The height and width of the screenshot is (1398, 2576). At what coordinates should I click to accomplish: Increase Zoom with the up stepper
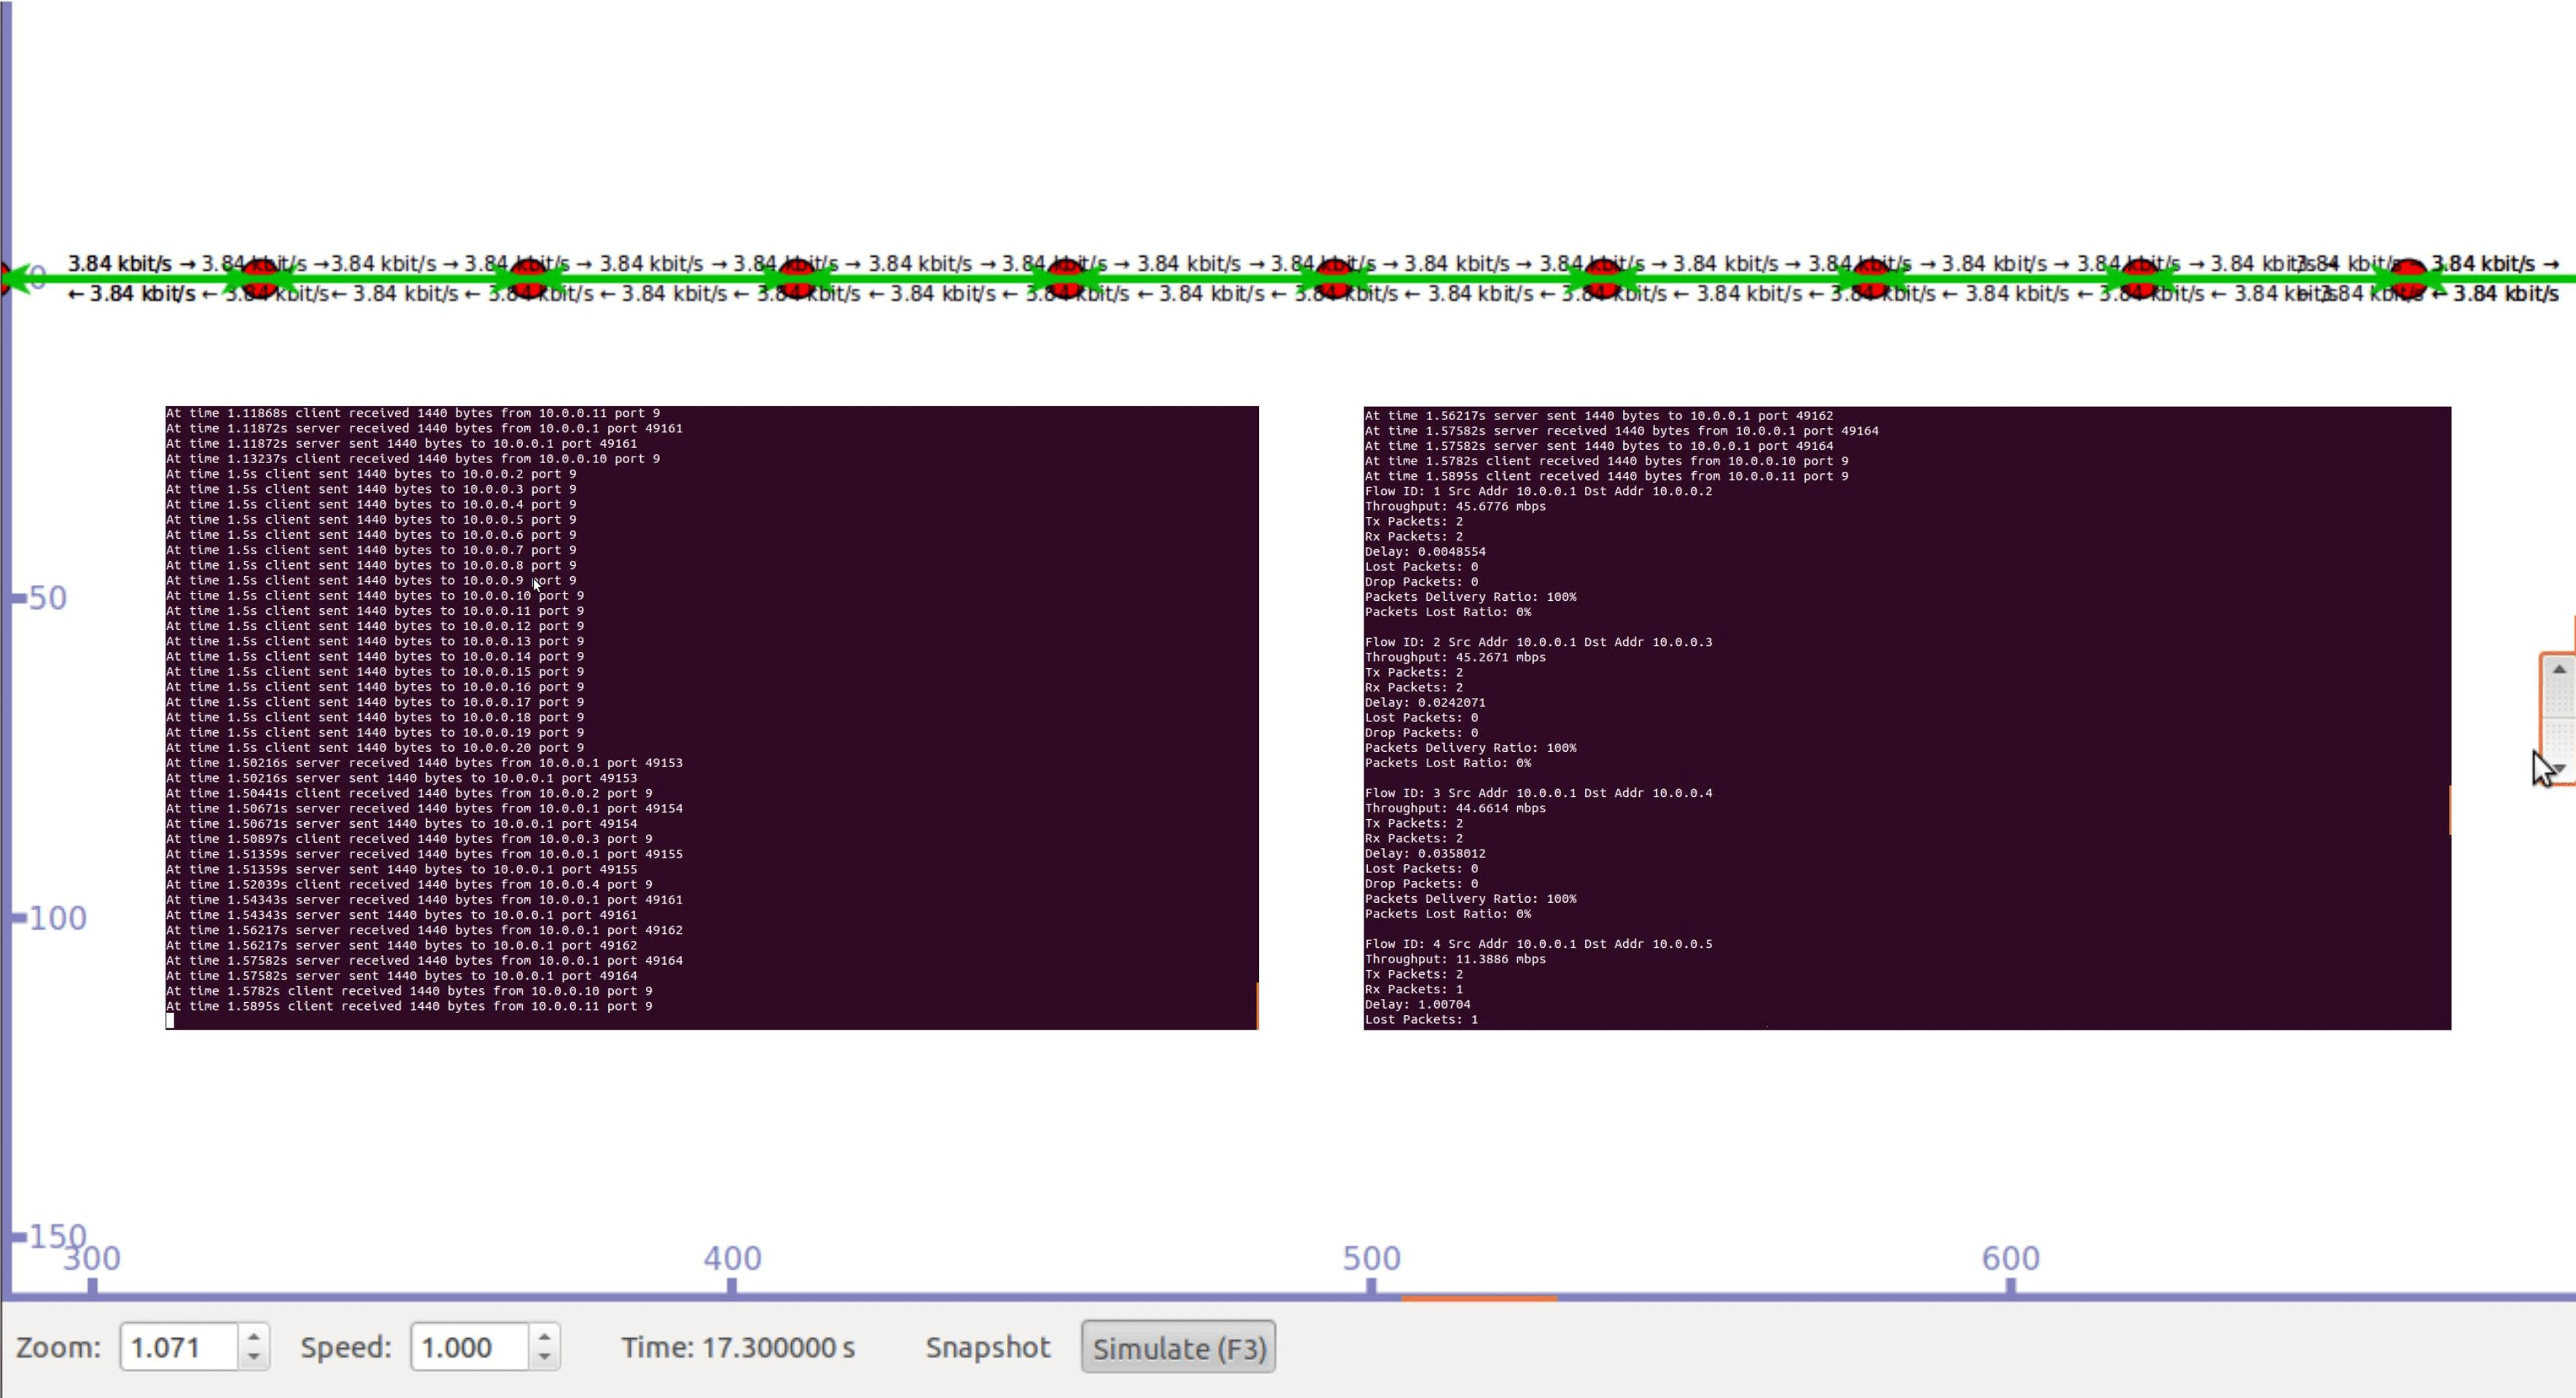tap(254, 1337)
